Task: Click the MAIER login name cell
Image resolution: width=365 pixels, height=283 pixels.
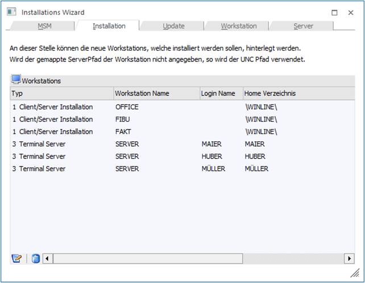Action: point(211,144)
